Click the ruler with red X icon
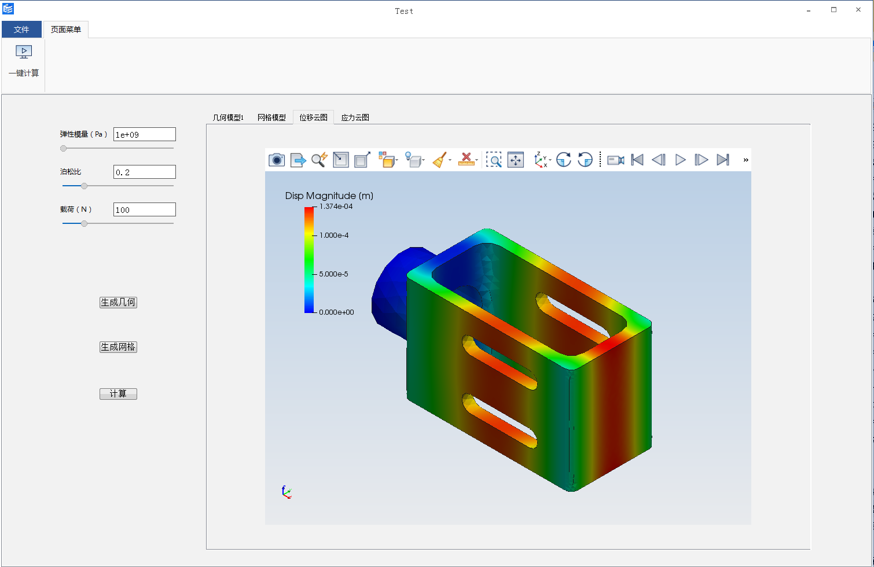Viewport: 874px width, 567px height. (x=466, y=160)
